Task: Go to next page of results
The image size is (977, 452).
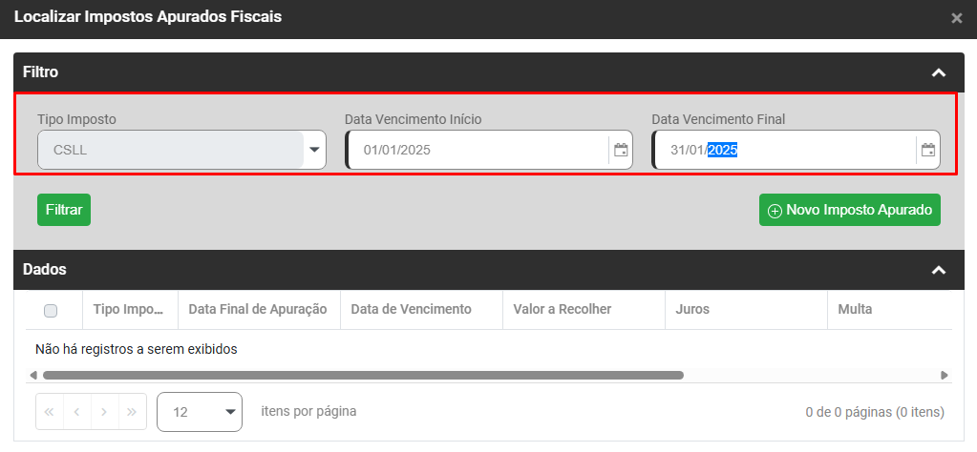Action: [x=105, y=412]
